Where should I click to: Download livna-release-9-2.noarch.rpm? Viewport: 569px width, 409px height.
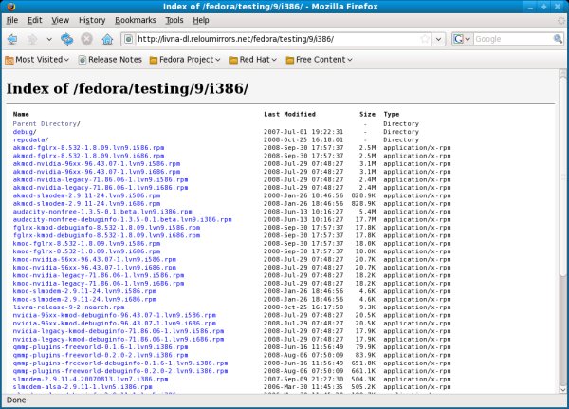click(68, 307)
